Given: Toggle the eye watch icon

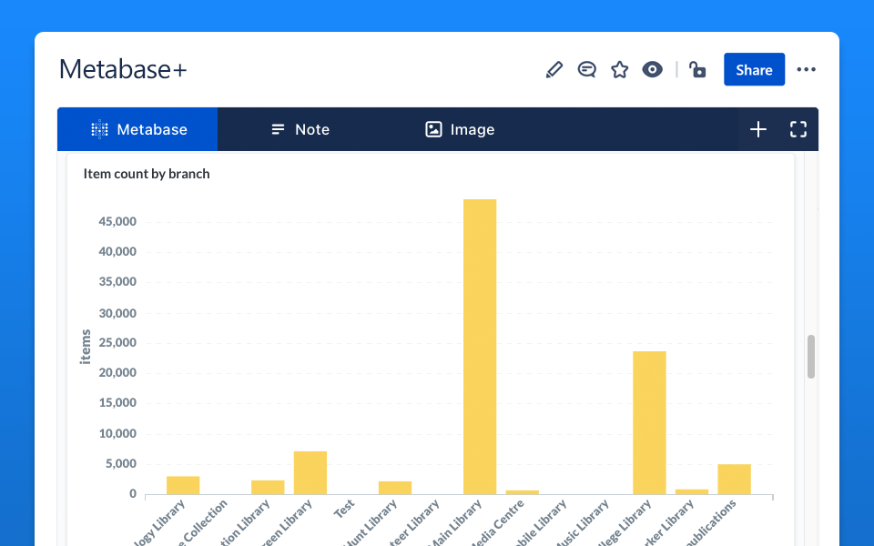Looking at the screenshot, I should click(x=652, y=69).
